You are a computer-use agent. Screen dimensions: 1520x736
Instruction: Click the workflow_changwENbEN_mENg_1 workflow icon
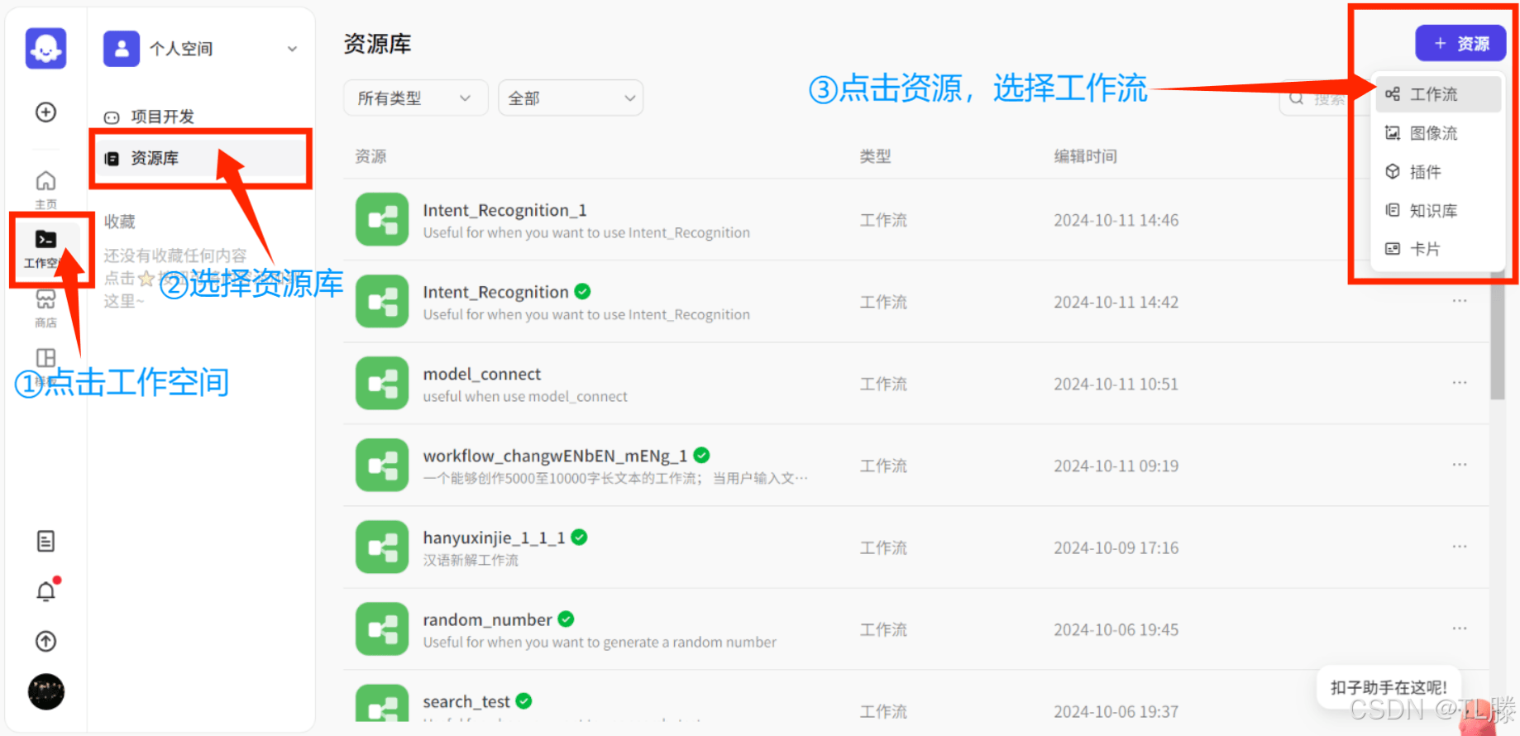click(382, 465)
